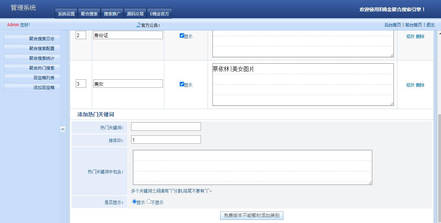Click the hint text about separating keywords with |

[x=172, y=191]
